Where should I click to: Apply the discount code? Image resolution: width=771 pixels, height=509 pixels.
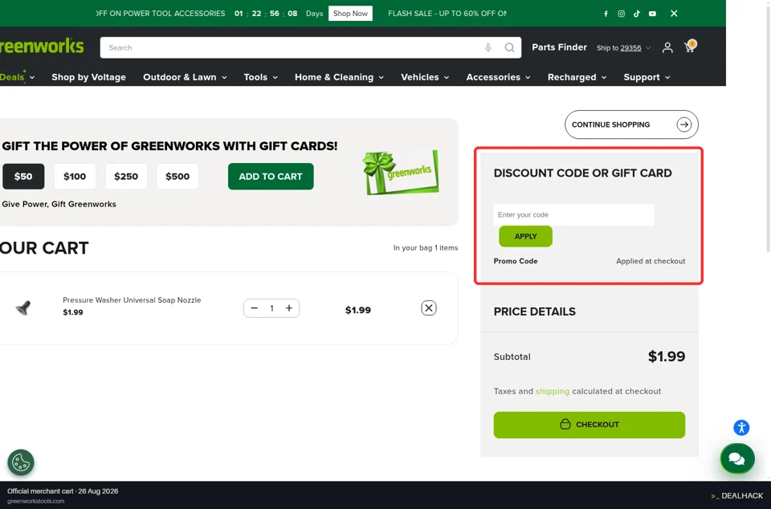click(x=525, y=236)
